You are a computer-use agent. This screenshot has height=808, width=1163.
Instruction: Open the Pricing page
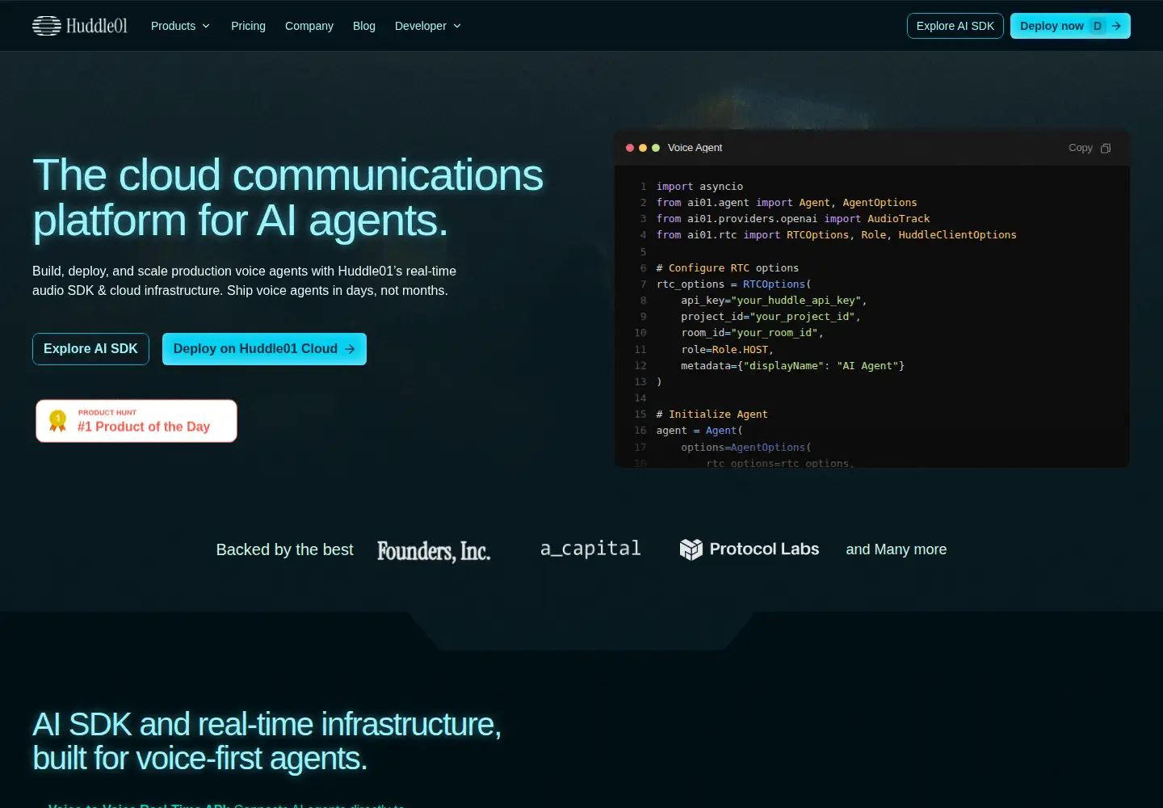[248, 26]
